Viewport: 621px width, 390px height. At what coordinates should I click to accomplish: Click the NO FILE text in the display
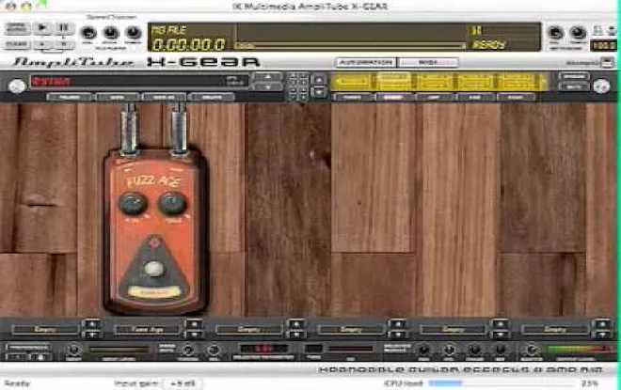point(169,30)
